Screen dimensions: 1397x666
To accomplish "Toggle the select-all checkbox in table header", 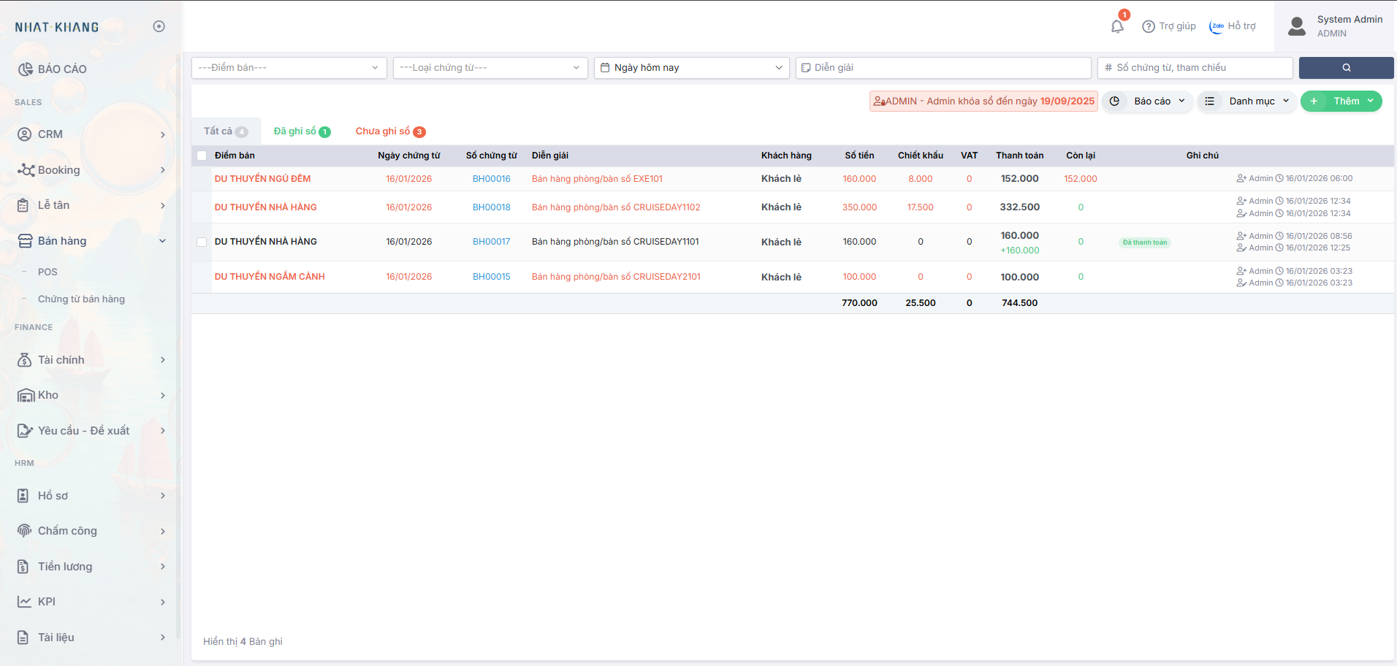I will (202, 156).
